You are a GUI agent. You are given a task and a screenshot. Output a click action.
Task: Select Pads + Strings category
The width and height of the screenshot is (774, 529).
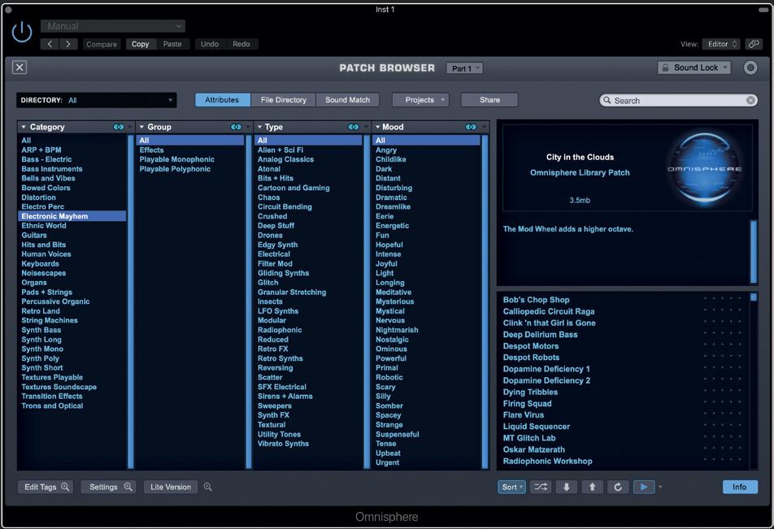point(72,293)
